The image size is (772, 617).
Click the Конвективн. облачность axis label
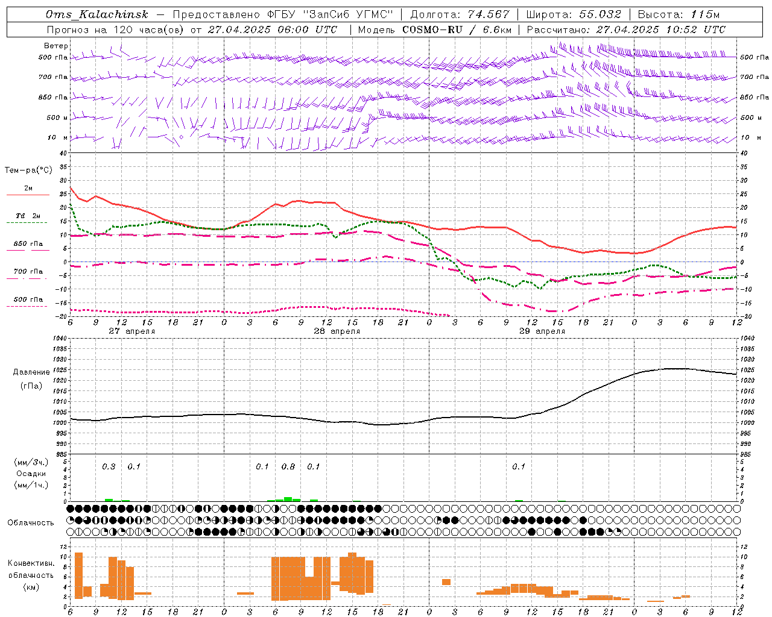point(31,575)
